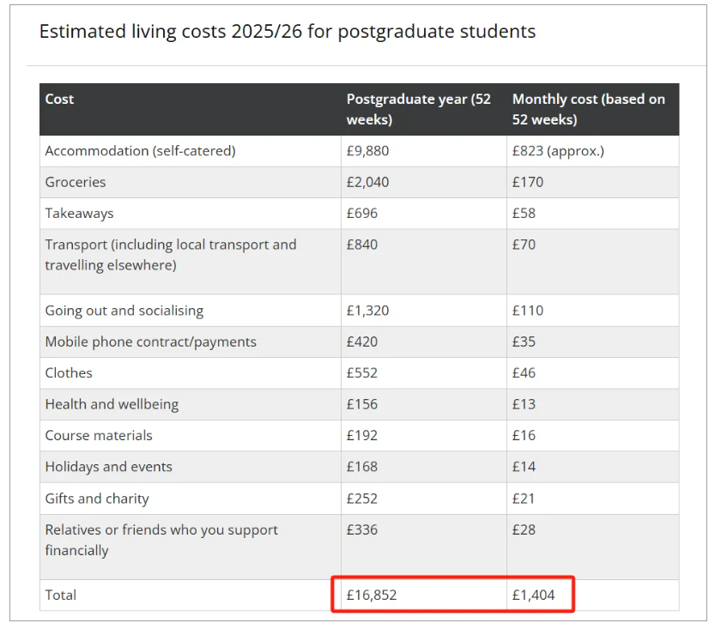Click the 'Estimated living costs 2025/26' heading
Screen dimensions: 721x629
tap(288, 32)
